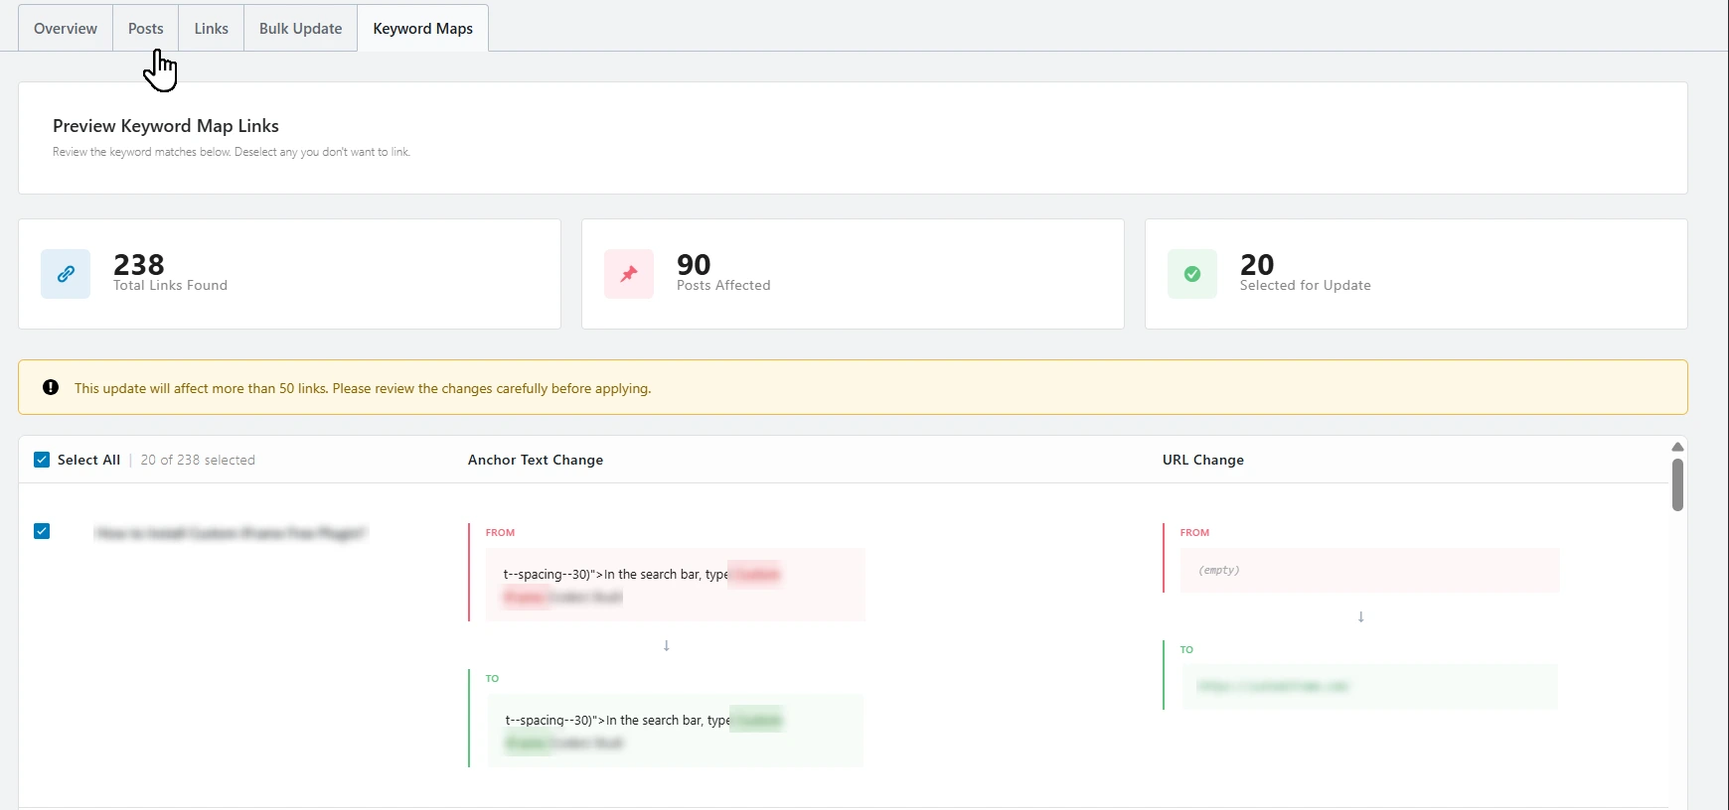Click the blurred post title in first row

[x=231, y=534]
